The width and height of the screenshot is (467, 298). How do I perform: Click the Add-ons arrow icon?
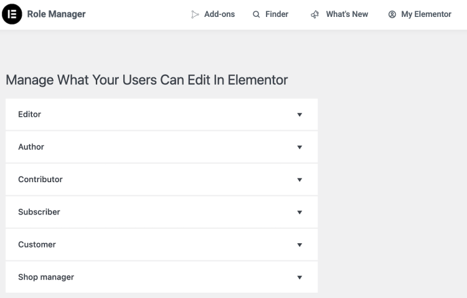195,14
